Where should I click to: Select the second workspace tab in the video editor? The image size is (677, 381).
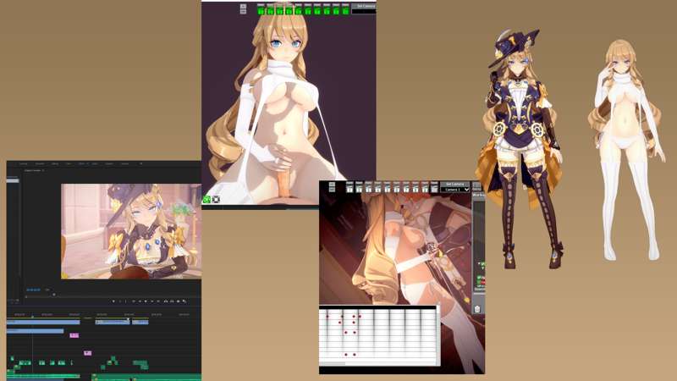[x=40, y=163]
